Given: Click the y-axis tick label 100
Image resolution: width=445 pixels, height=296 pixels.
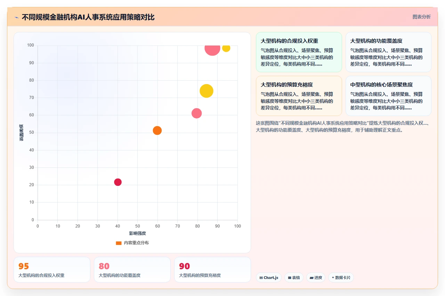Looking at the screenshot, I should tap(31, 45).
